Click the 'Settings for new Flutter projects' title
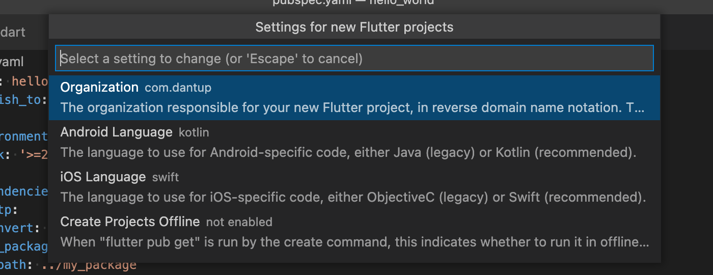Viewport: 713px width, 275px height. [x=354, y=27]
